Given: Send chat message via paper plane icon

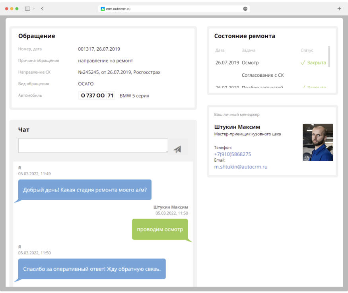Looking at the screenshot, I should (x=177, y=148).
